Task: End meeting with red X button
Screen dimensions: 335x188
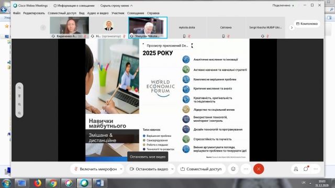Action: [x=259, y=169]
